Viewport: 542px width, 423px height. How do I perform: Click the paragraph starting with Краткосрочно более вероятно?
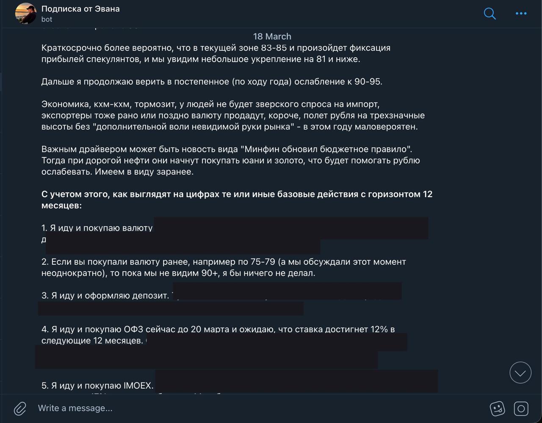pos(216,53)
